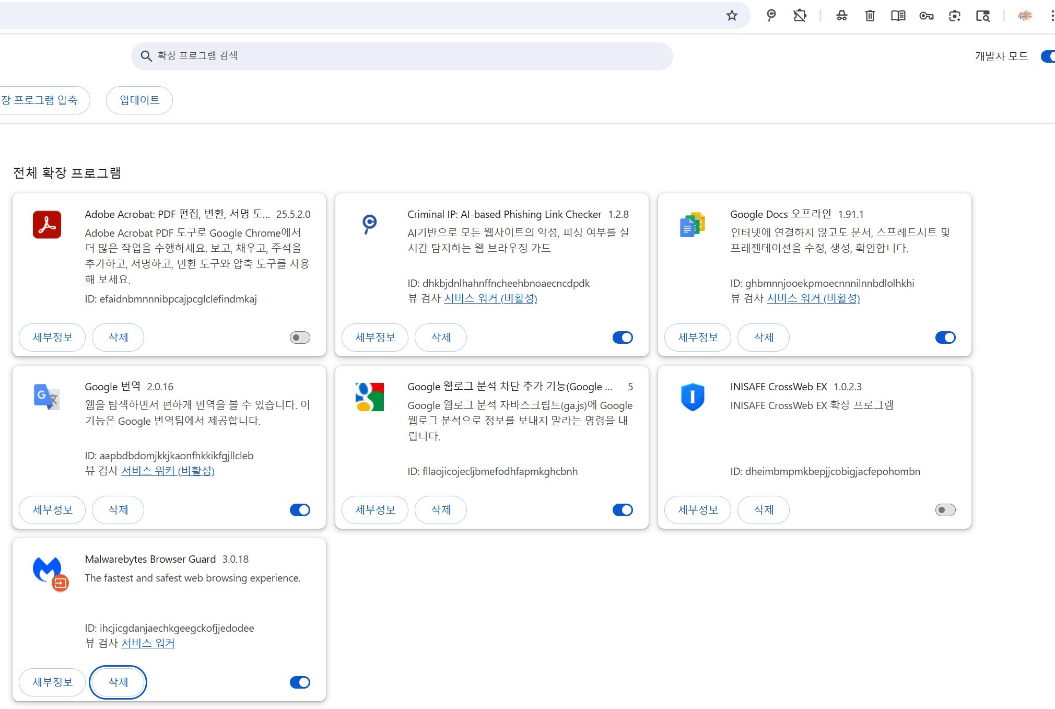Open 세부정보 for Malwarebytes Browser Guard
This screenshot has width=1055, height=709.
coord(52,682)
